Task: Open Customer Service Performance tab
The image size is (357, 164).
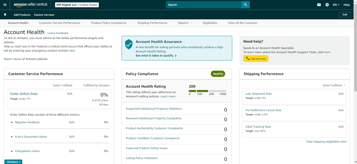Action: coord(60,23)
